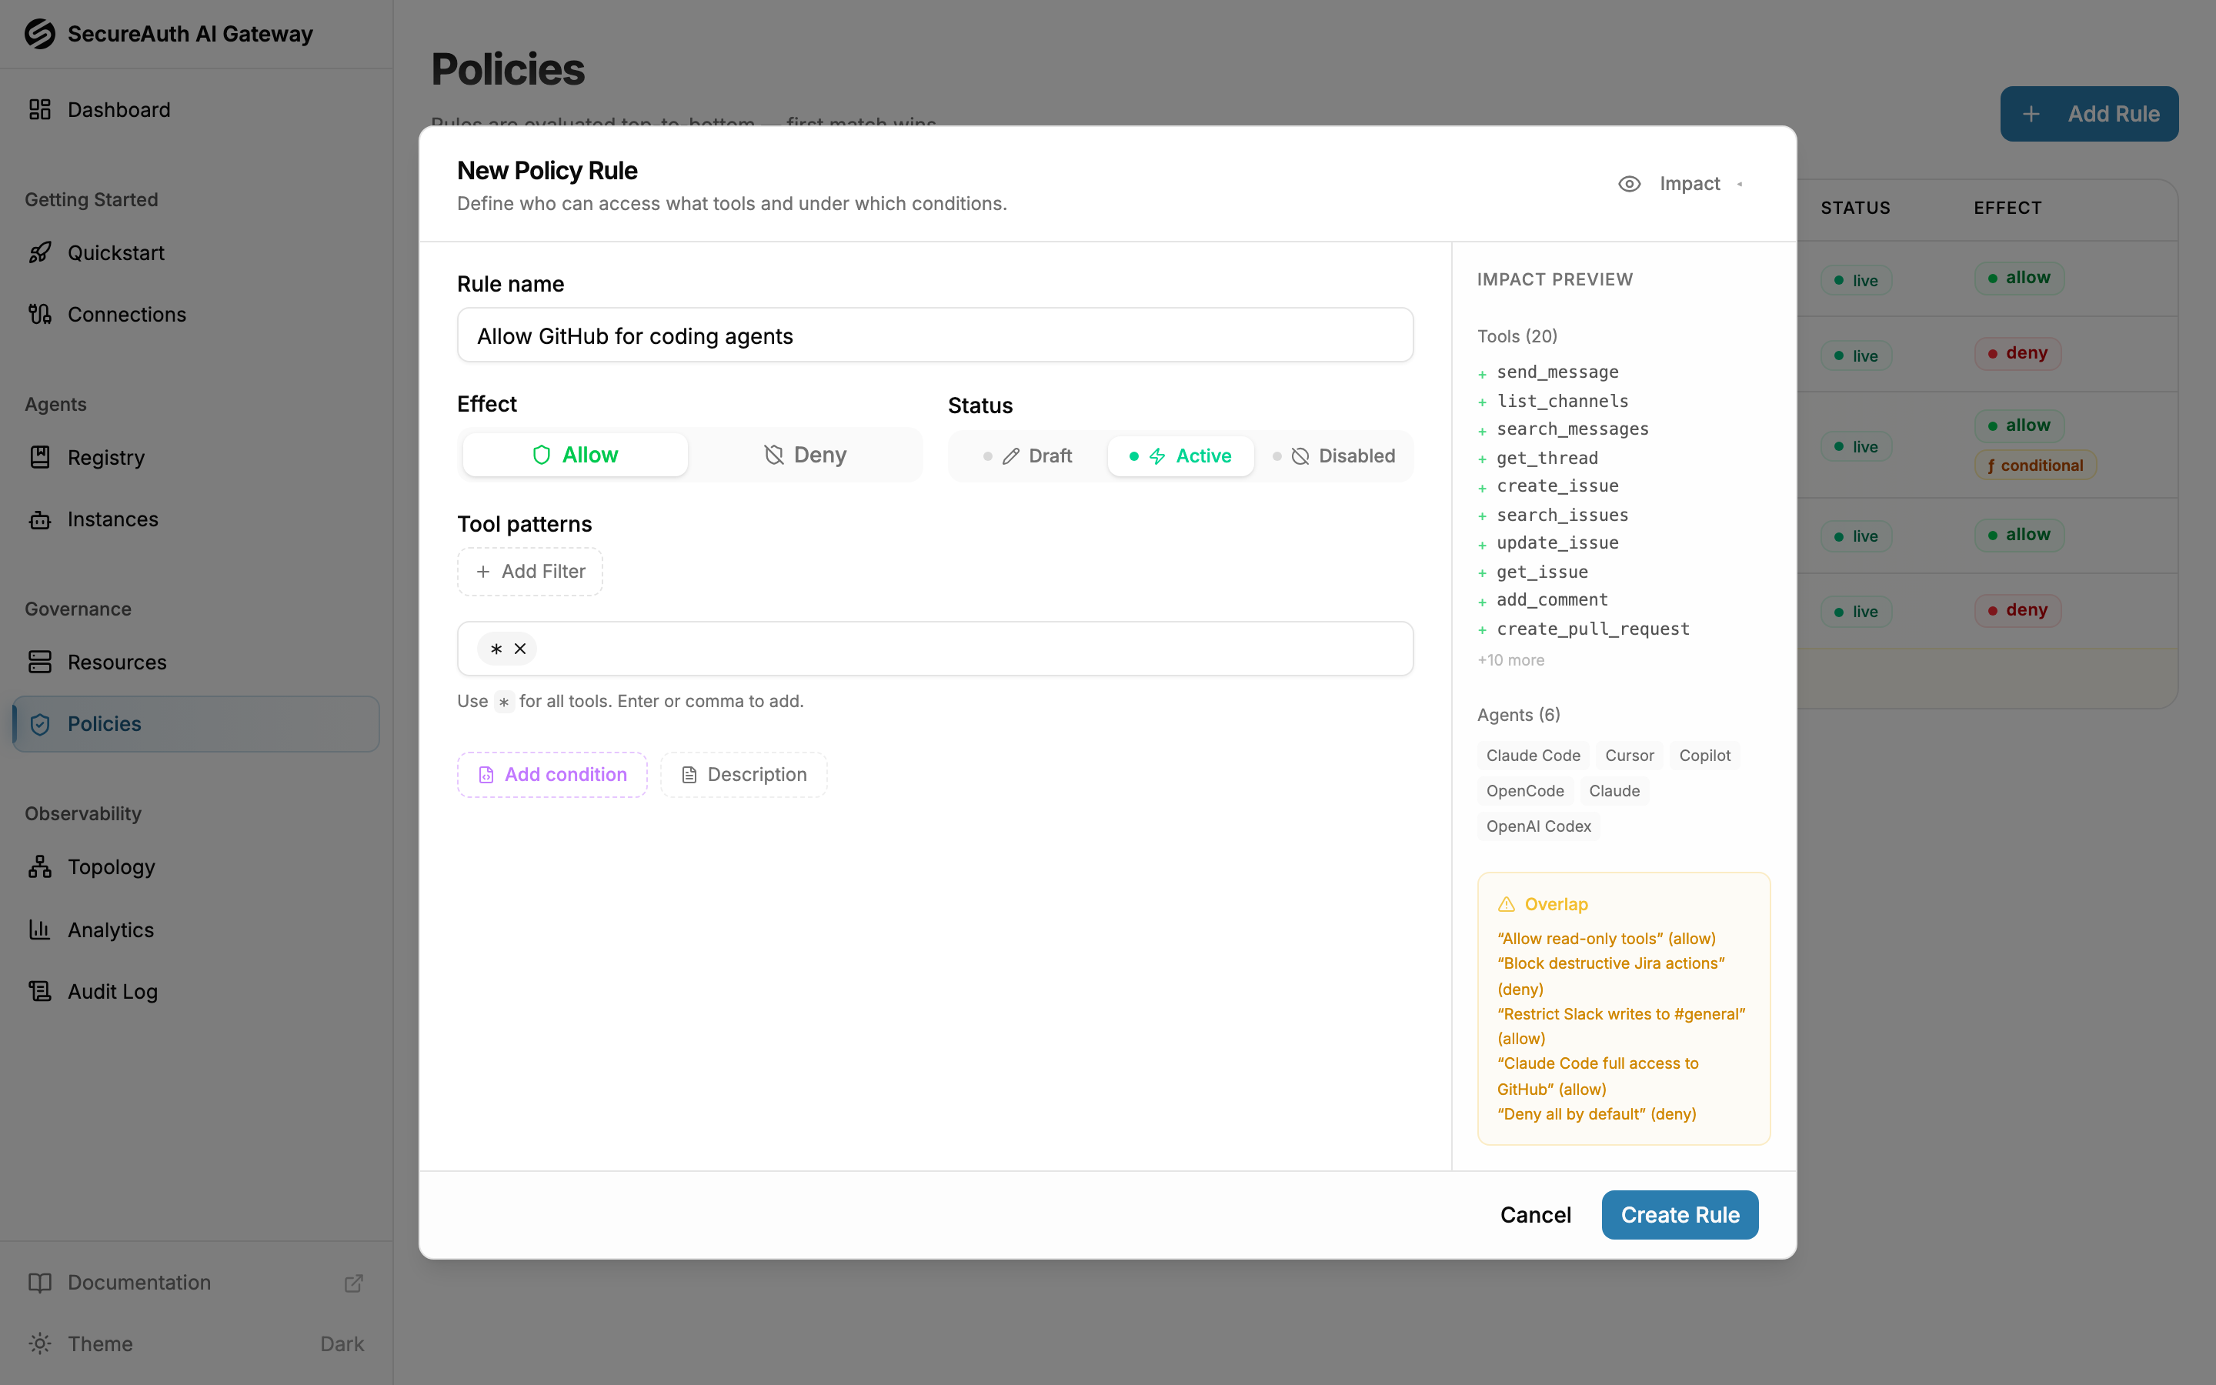Cancel the new policy rule
Image resolution: width=2216 pixels, height=1385 pixels.
tap(1535, 1215)
